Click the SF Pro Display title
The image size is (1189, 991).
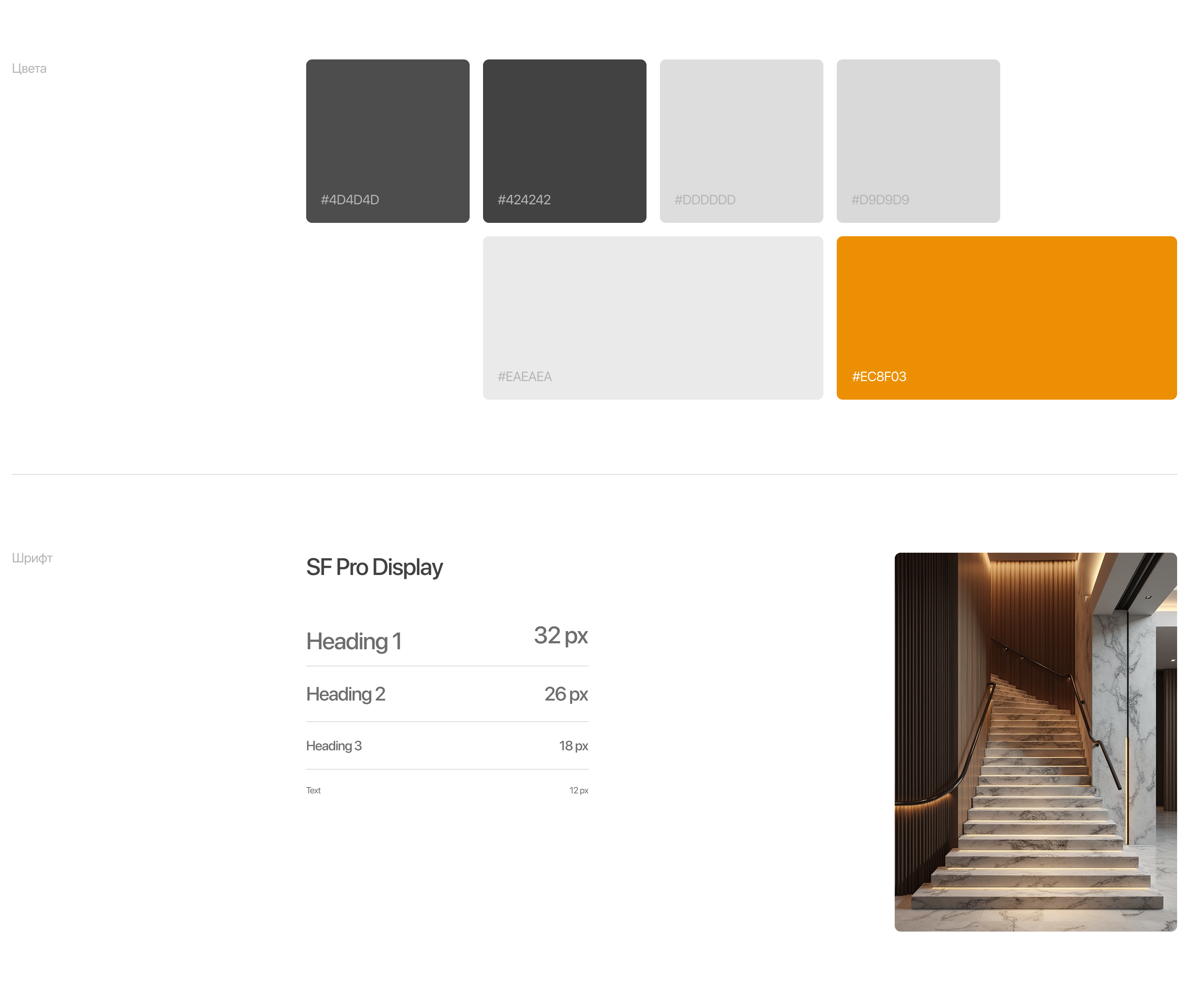(x=374, y=567)
